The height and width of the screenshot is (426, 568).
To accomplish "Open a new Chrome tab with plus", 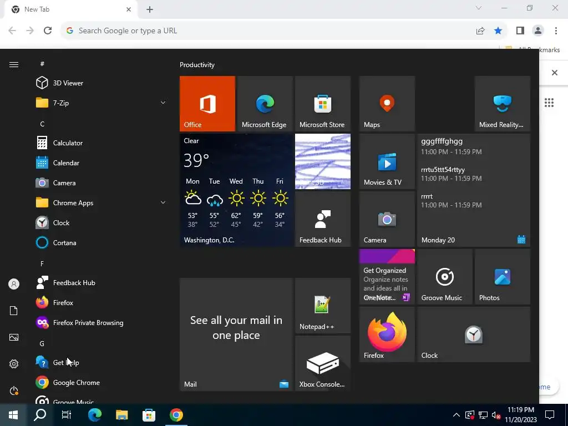I will [150, 9].
